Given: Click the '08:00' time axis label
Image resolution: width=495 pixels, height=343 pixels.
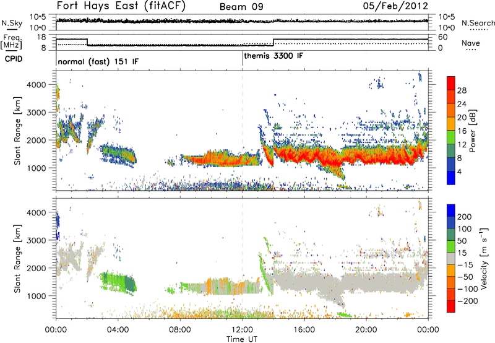Looking at the screenshot, I should pyautogui.click(x=180, y=330).
